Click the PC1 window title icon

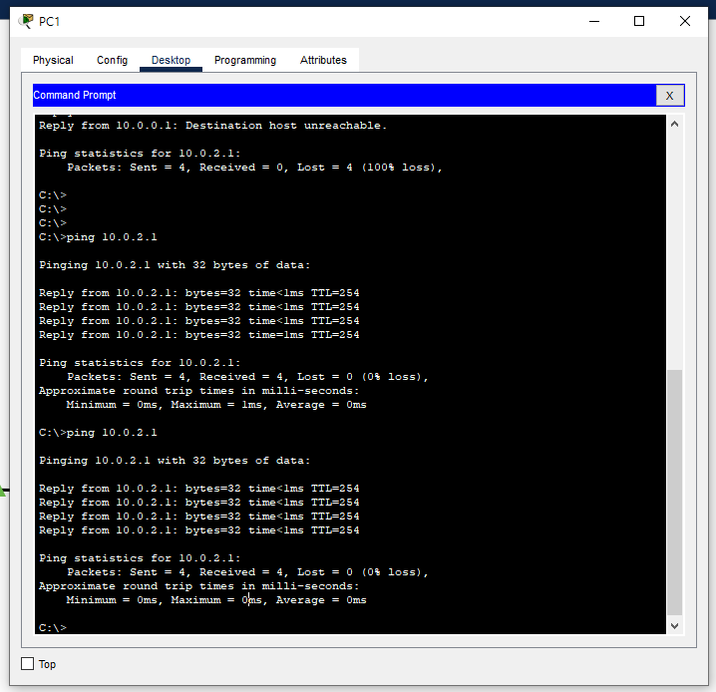27,21
